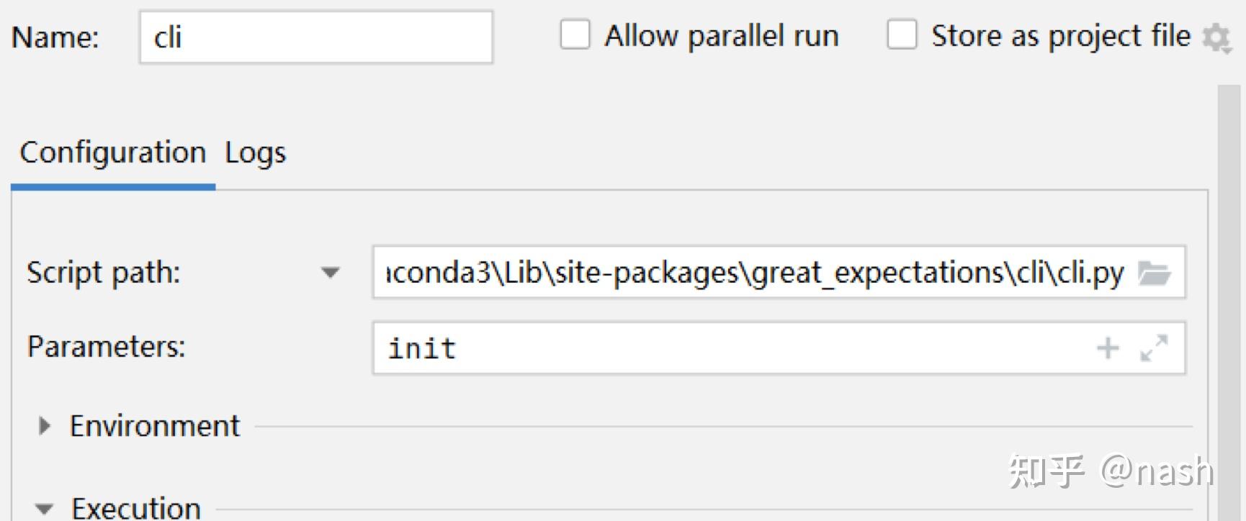Open the Script path type dropdown arrow
1246x521 pixels.
click(330, 273)
